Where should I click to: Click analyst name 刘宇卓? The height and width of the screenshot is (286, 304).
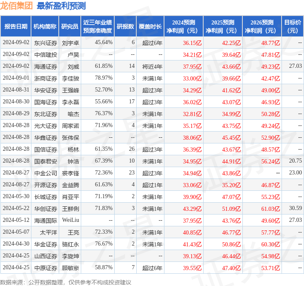click(70, 43)
